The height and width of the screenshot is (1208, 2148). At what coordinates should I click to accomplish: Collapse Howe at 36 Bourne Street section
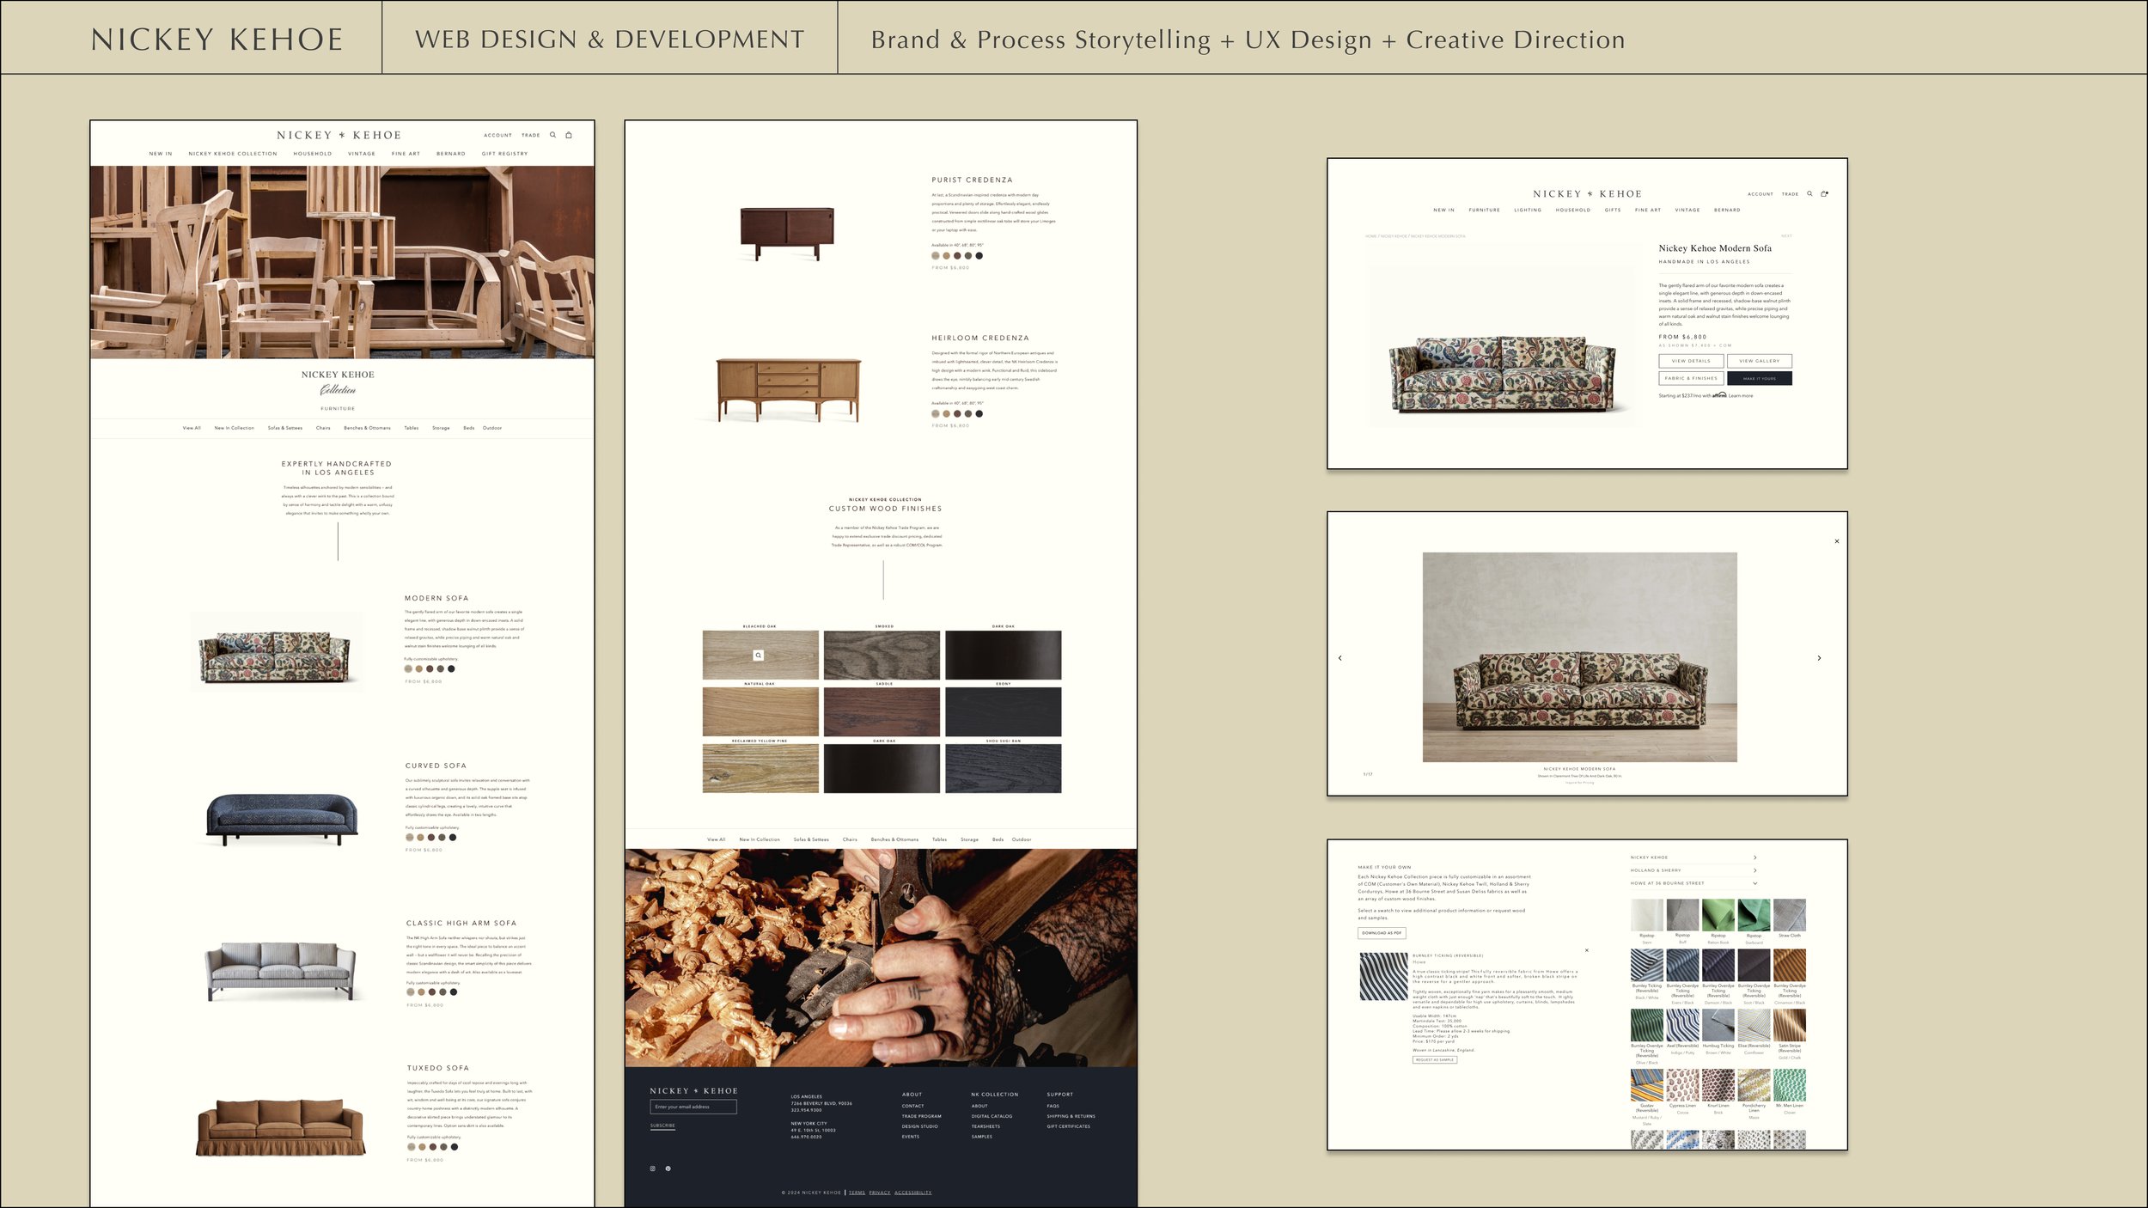(1754, 883)
